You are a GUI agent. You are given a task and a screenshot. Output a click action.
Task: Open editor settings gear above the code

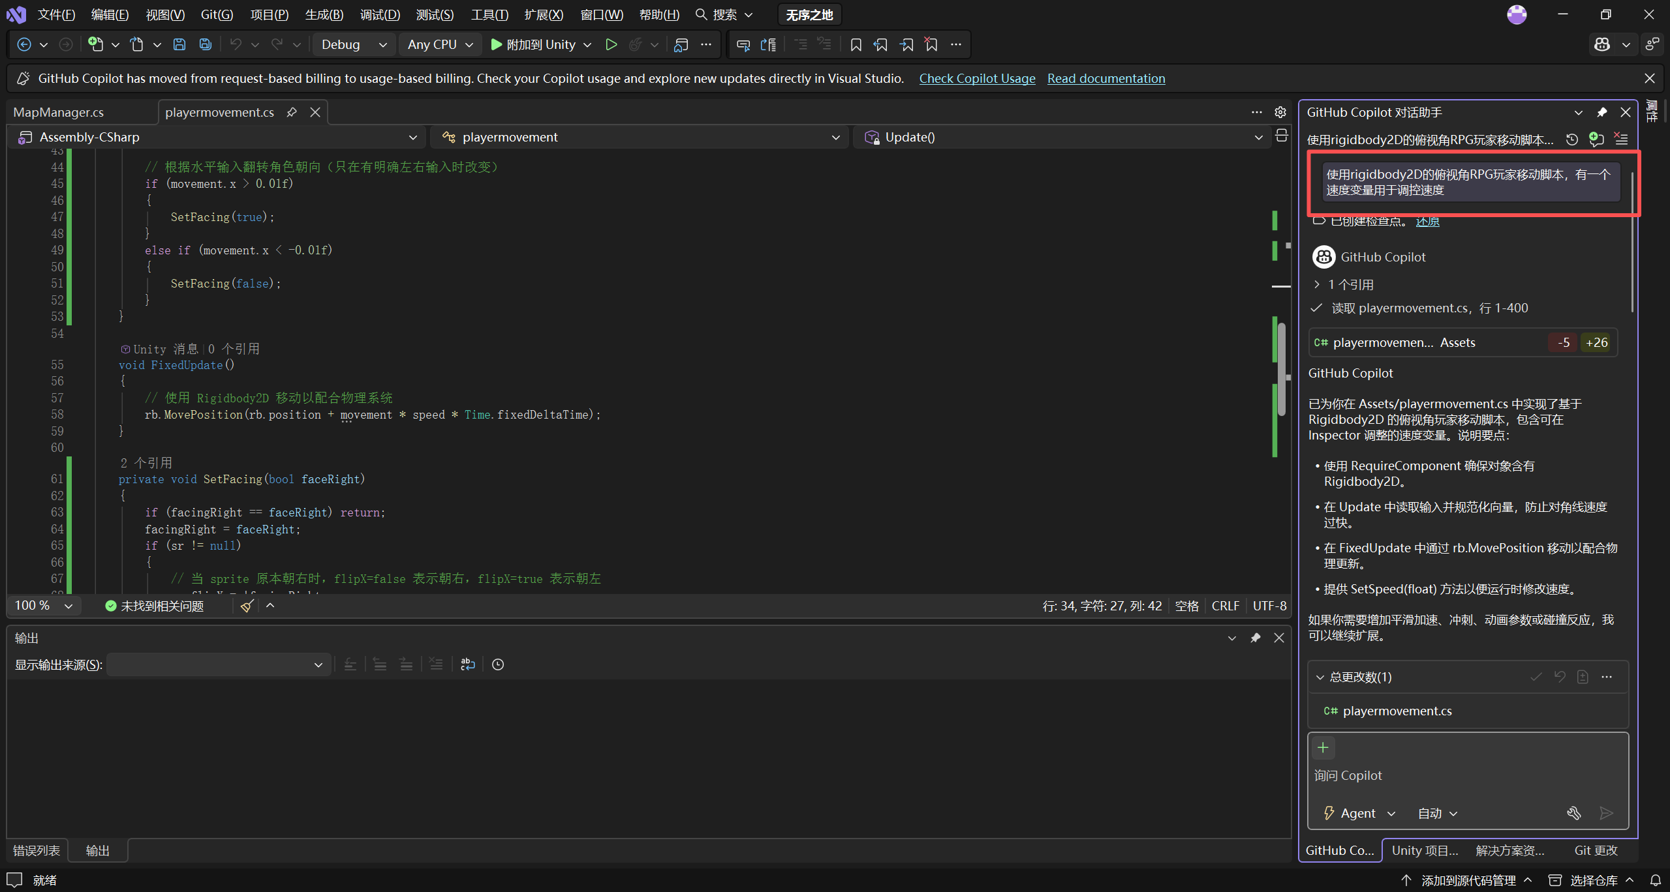click(1280, 112)
